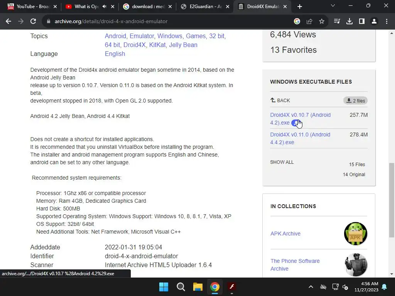Screen dimensions: 395x296
Task: Open the 15 Files listing
Action: [x=357, y=165]
